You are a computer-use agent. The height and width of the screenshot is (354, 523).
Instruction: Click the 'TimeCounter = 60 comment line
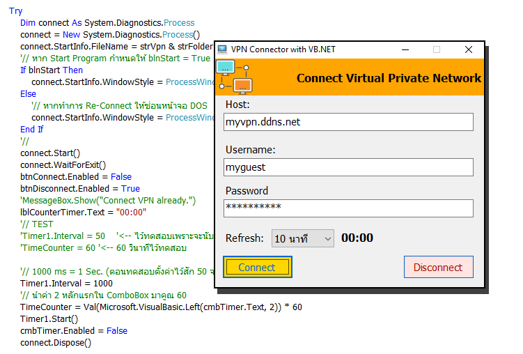coord(103,248)
